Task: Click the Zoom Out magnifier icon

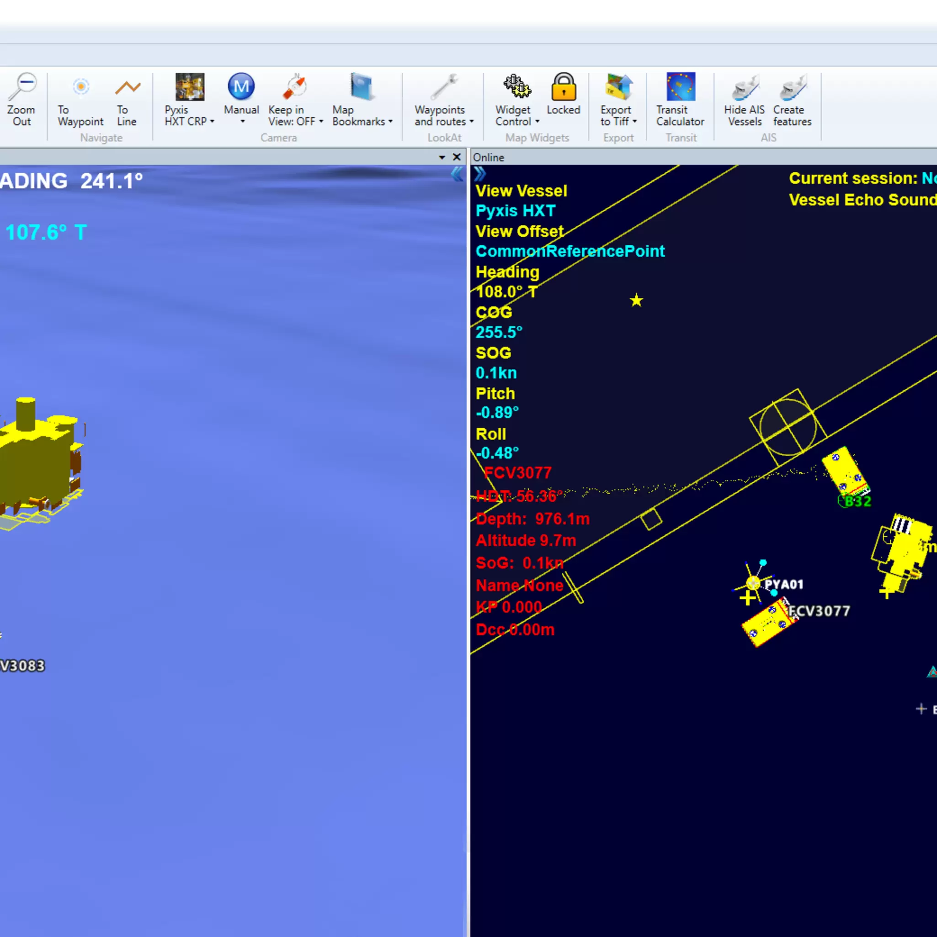Action: point(23,87)
